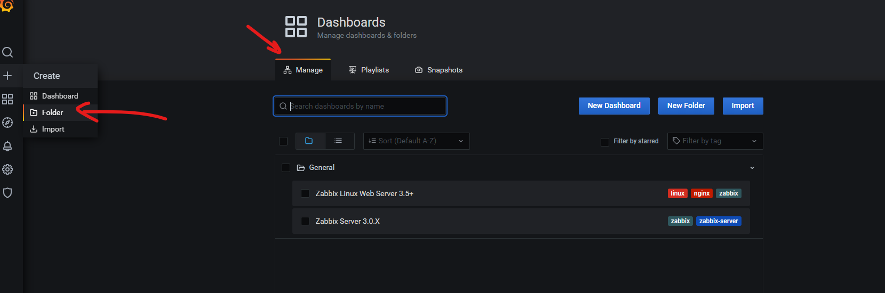885x293 pixels.
Task: Enable the Filter by starred checkbox
Action: click(605, 142)
